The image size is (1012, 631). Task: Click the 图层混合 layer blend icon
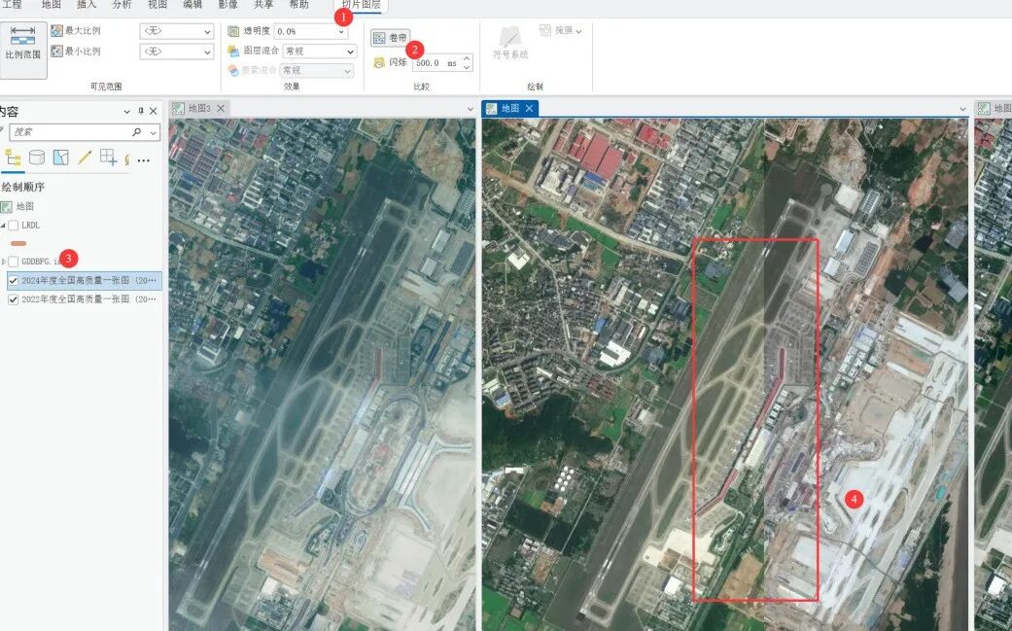[x=233, y=51]
